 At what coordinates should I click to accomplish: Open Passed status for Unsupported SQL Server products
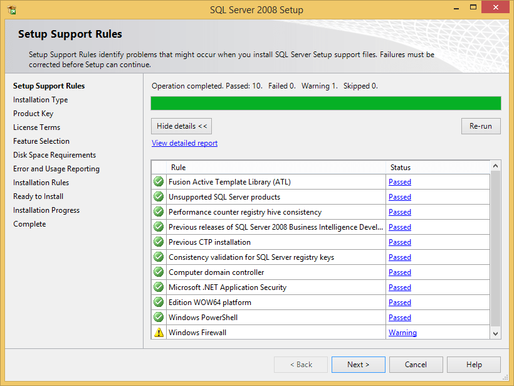[399, 197]
